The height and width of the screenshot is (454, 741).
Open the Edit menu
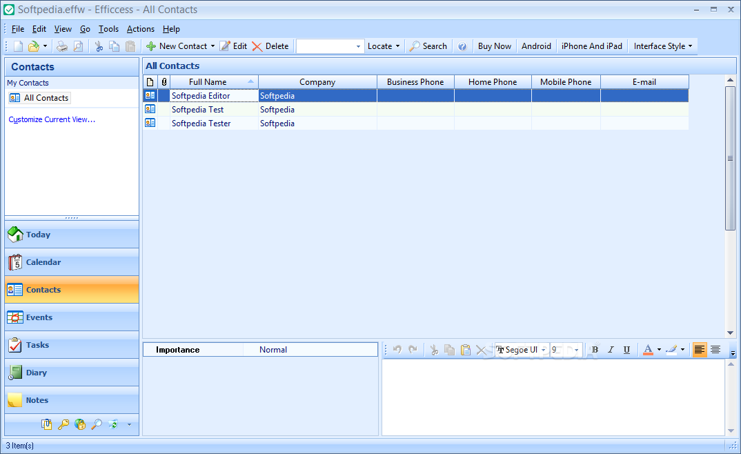39,29
